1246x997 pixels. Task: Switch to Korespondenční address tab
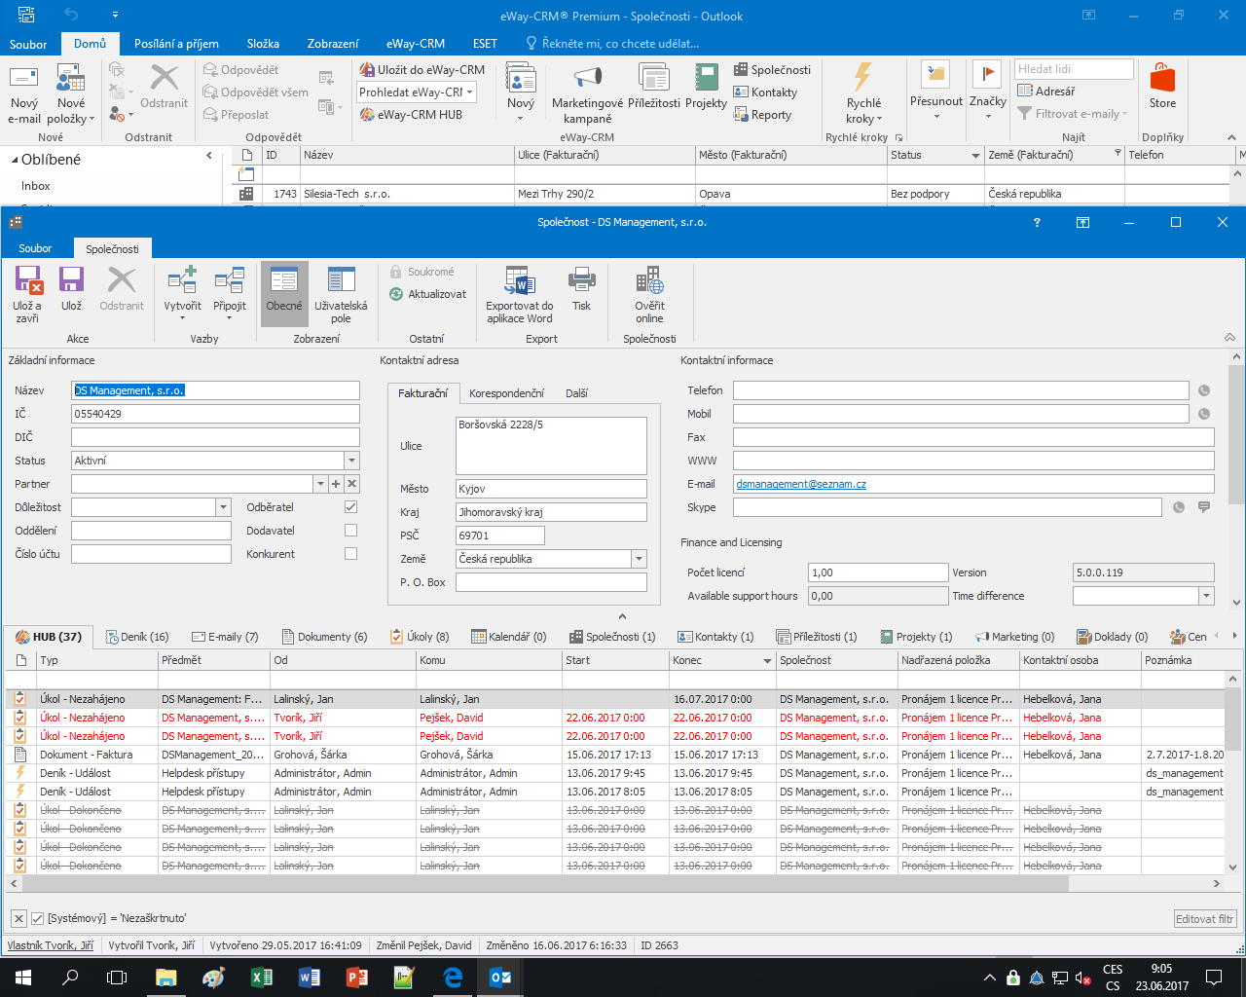(x=506, y=393)
